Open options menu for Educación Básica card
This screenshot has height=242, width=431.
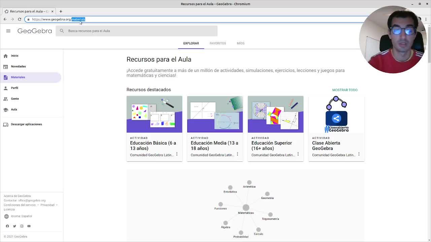(x=177, y=154)
